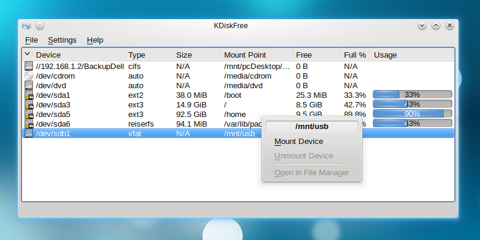Viewport: 480px width, 240px height.
Task: Click the mounted drive icon for /dev/sda1
Action: point(28,95)
